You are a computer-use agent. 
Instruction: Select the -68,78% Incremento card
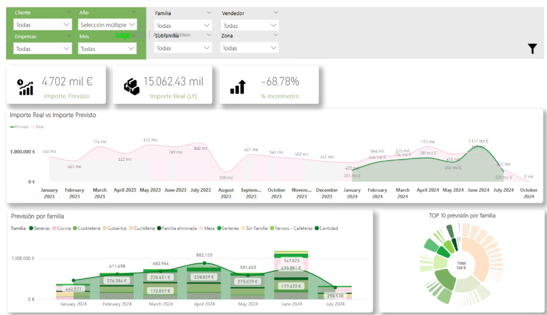click(x=270, y=85)
